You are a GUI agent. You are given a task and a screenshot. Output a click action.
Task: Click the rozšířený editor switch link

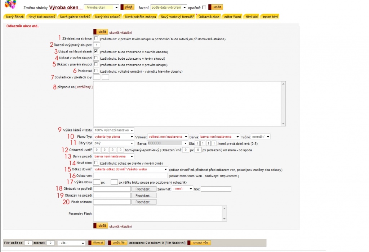84,87
